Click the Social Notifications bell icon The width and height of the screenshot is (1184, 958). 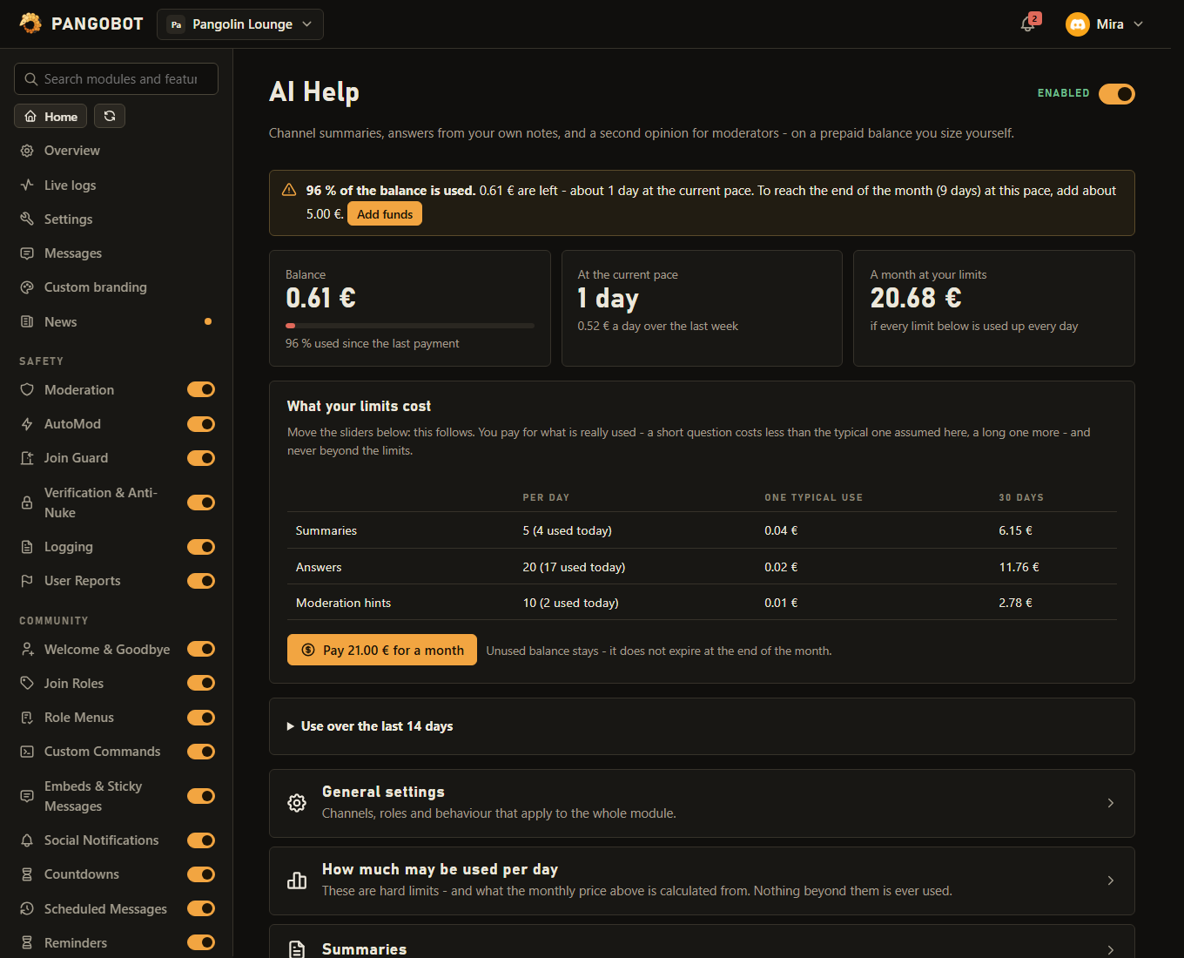tap(27, 840)
